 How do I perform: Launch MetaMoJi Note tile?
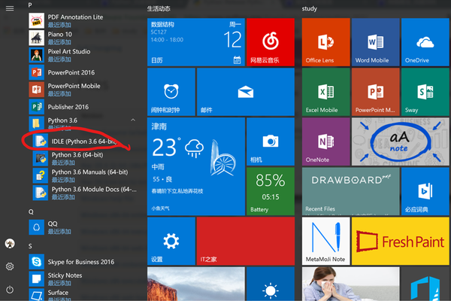tap(326, 241)
